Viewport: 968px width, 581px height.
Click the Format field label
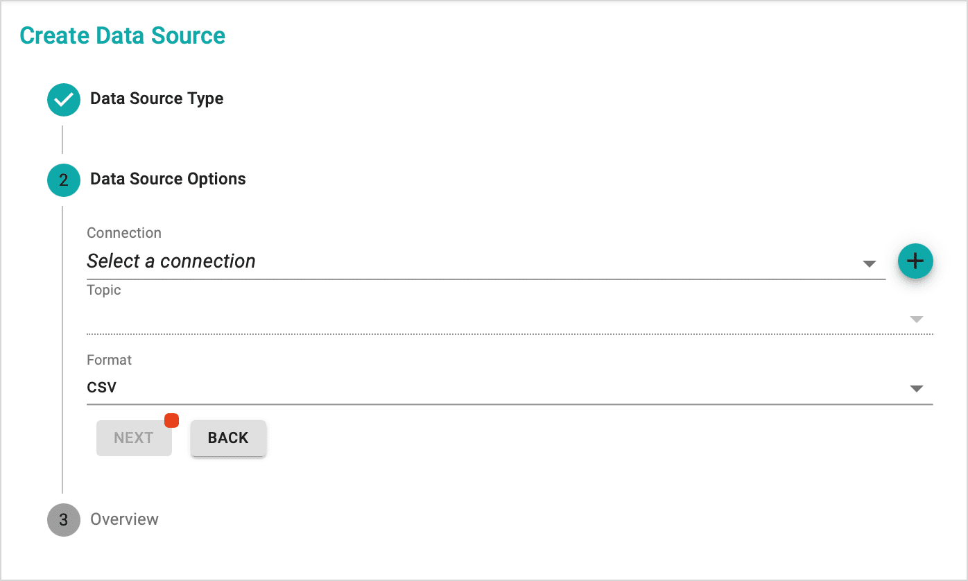[109, 360]
